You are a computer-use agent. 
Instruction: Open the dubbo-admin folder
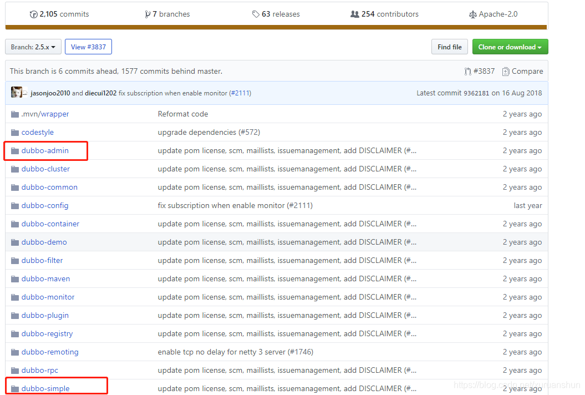45,150
